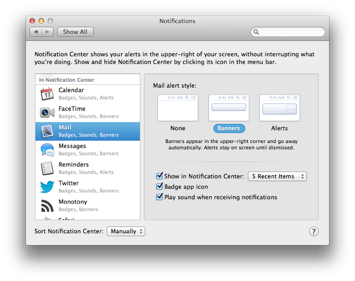Select the Reminders row text

[86, 168]
